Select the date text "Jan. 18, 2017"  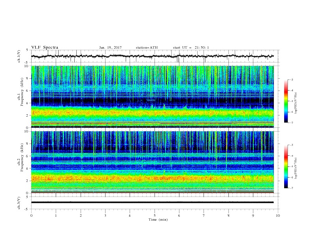(x=110, y=47)
